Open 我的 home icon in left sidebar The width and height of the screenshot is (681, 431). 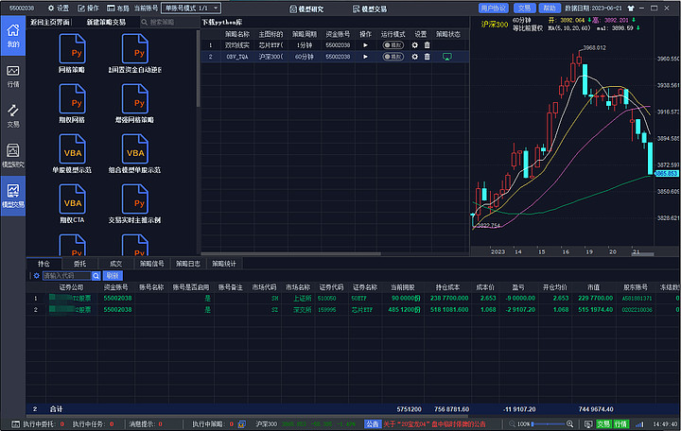point(12,36)
